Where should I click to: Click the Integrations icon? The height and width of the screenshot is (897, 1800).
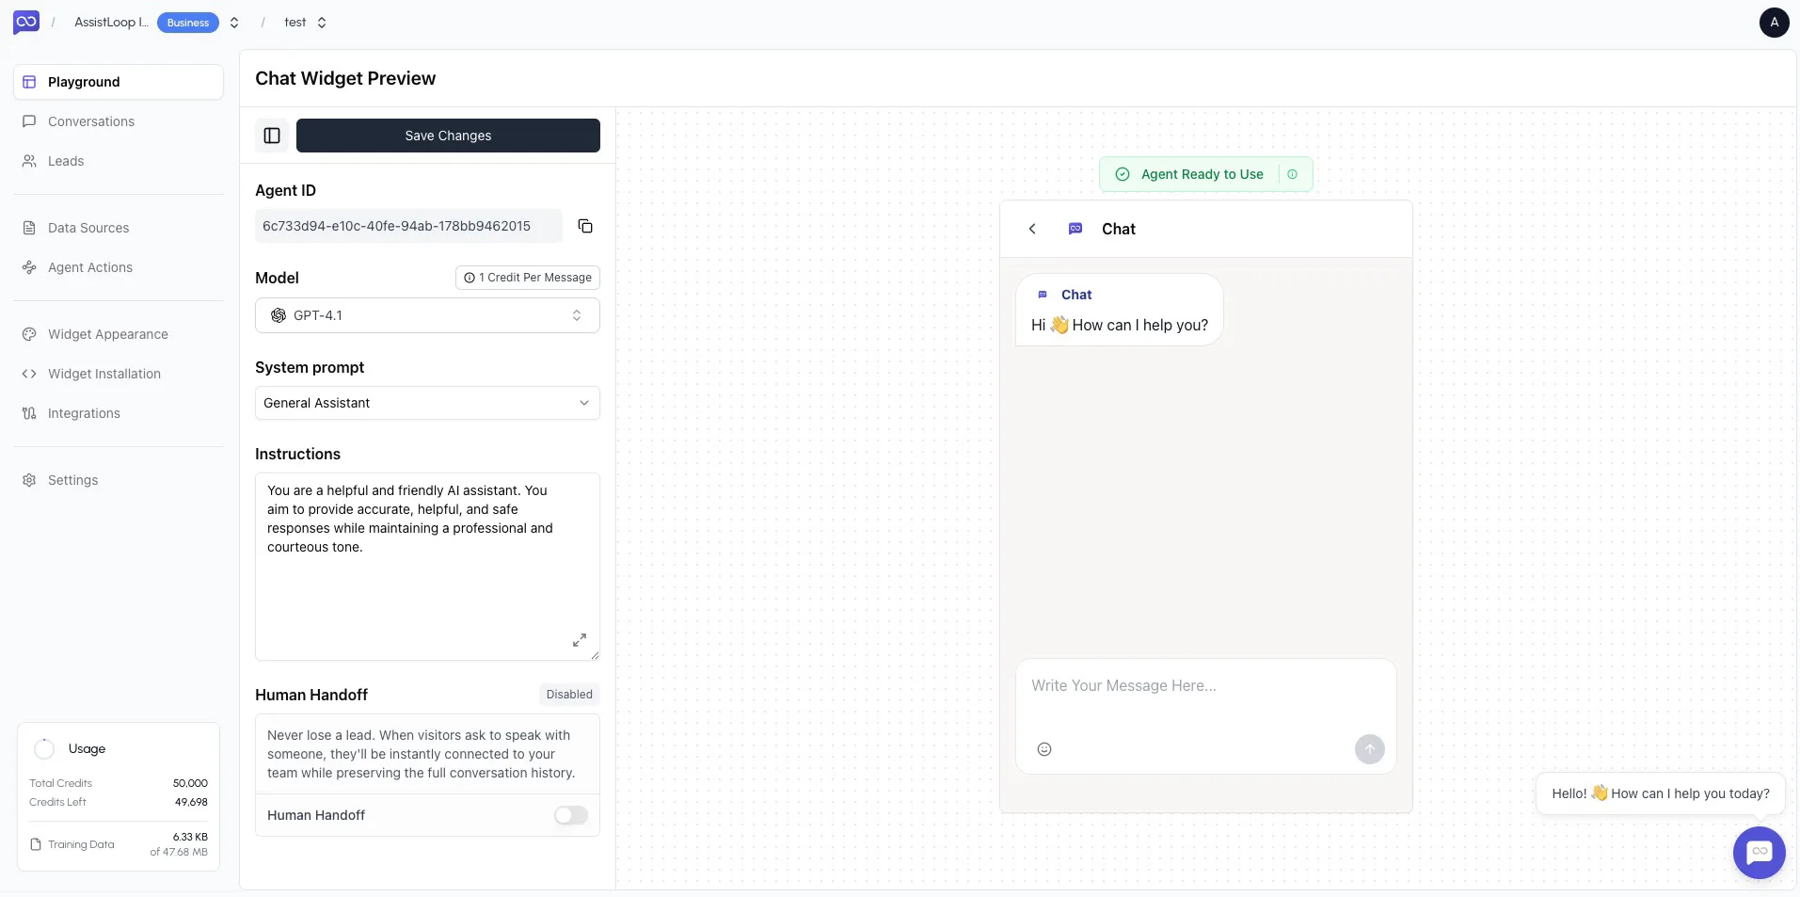pyautogui.click(x=29, y=413)
